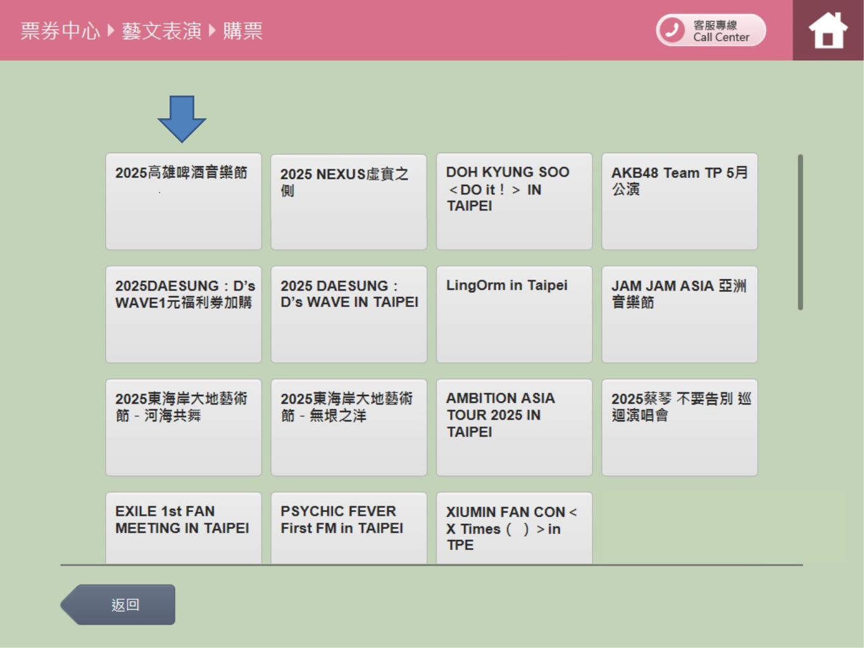Tap the 返回 back button

pos(118,604)
